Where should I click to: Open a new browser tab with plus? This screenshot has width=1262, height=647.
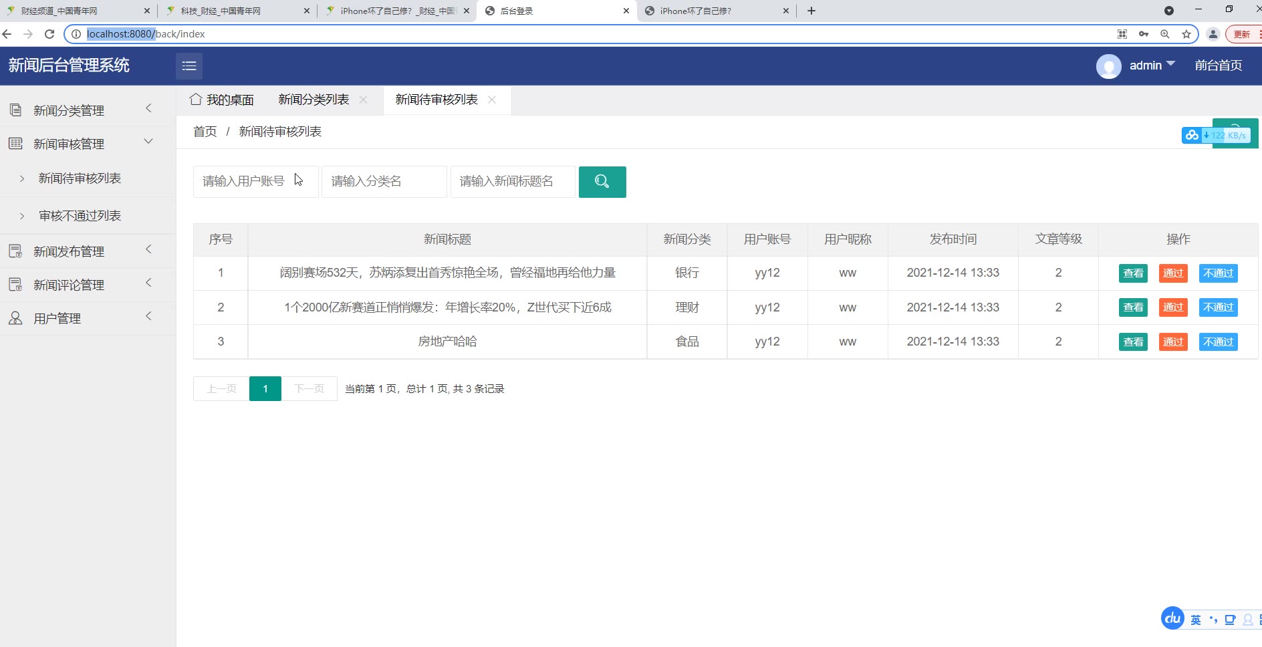[811, 11]
